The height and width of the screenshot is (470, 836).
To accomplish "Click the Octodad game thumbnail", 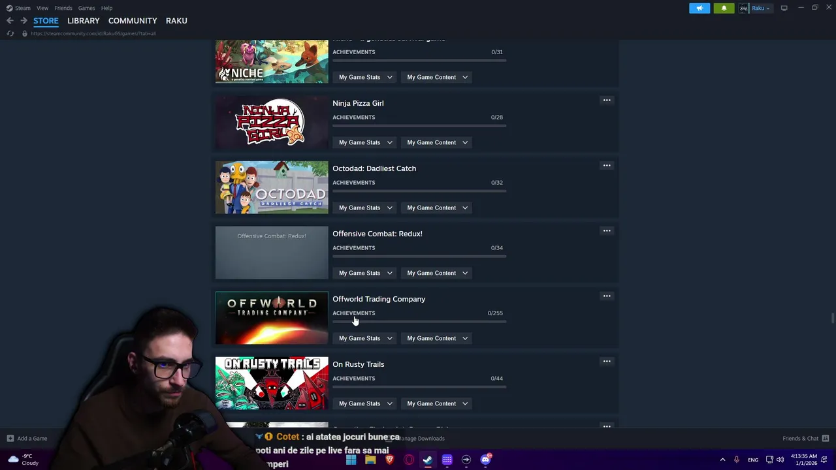I will coord(272,187).
